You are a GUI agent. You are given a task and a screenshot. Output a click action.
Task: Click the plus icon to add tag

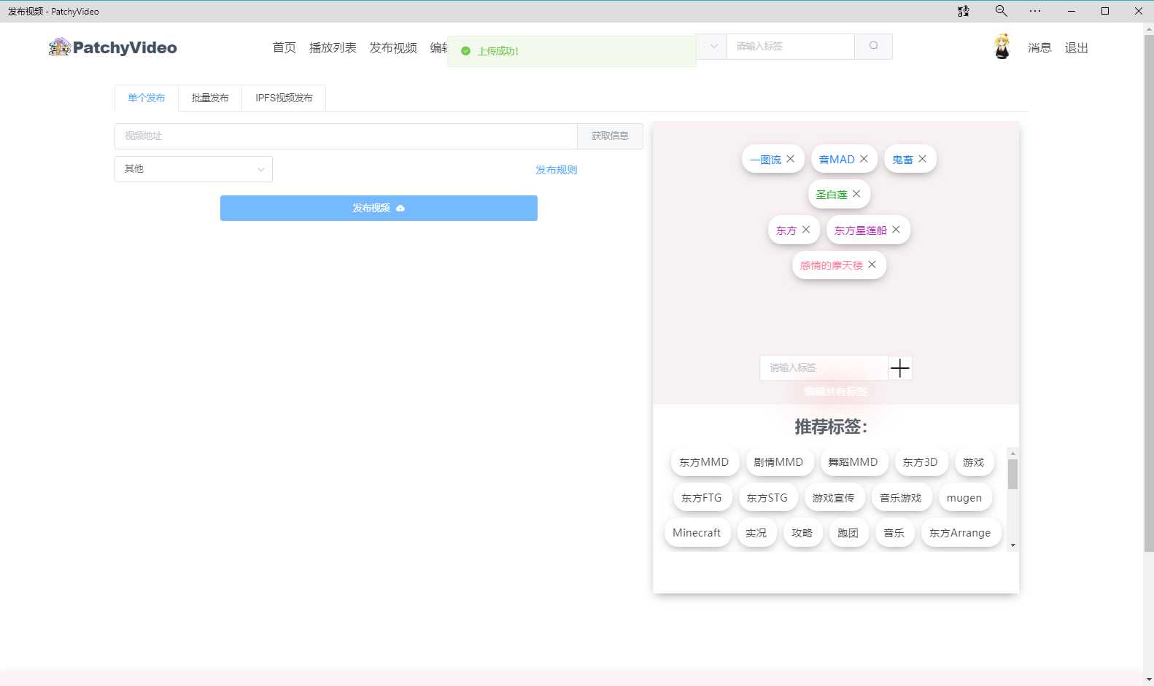click(900, 368)
